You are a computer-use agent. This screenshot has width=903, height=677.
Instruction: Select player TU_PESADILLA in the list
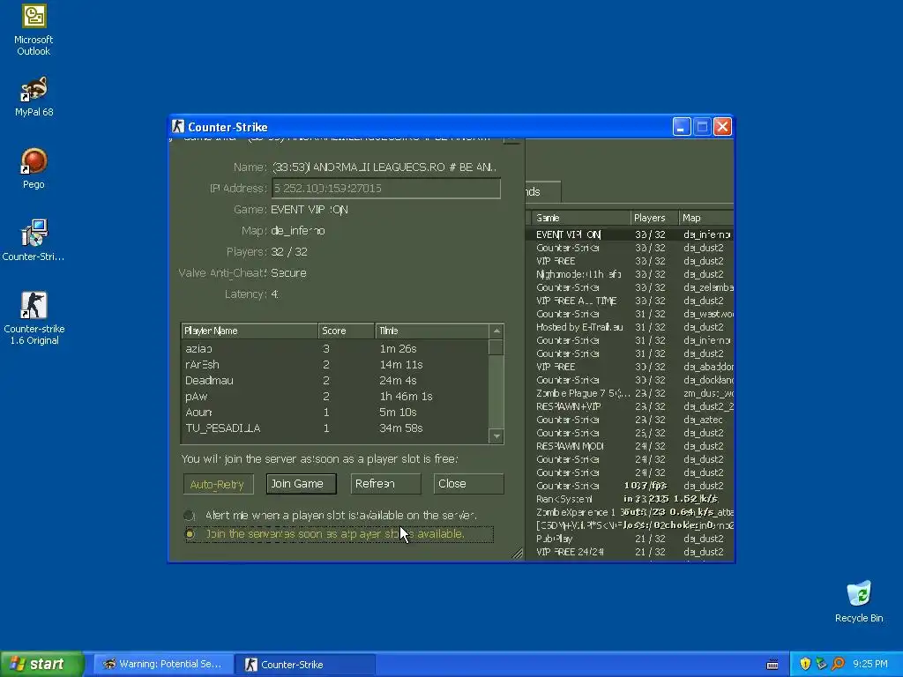click(334, 428)
